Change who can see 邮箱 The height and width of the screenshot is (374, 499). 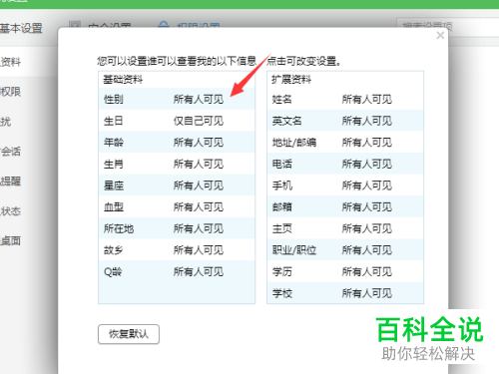click(367, 207)
